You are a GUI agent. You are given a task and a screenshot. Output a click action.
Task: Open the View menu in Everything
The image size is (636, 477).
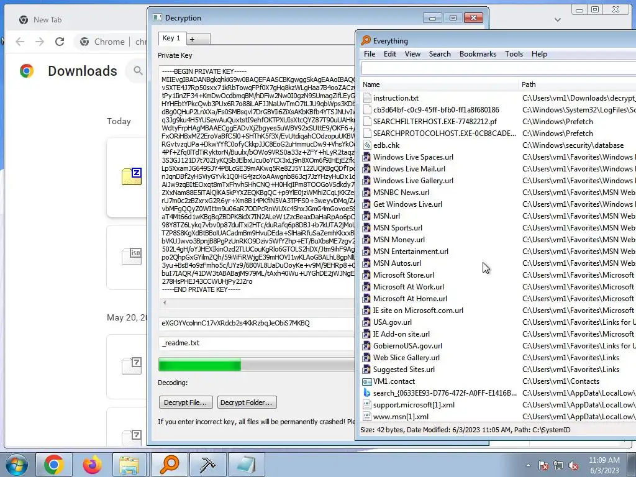point(412,54)
